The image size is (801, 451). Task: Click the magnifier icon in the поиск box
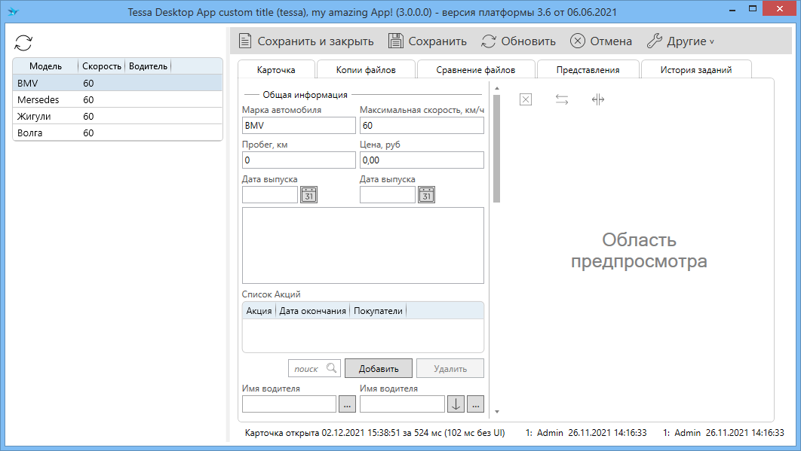pos(332,368)
